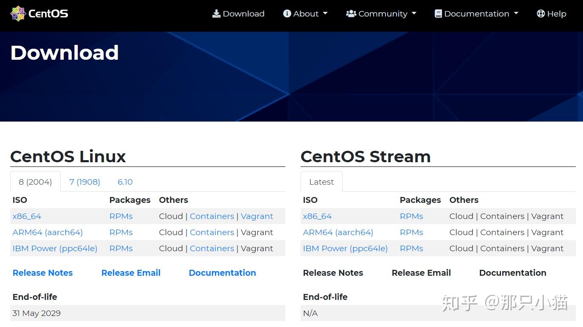This screenshot has width=583, height=327.
Task: Click the Documentation book icon
Action: (438, 14)
